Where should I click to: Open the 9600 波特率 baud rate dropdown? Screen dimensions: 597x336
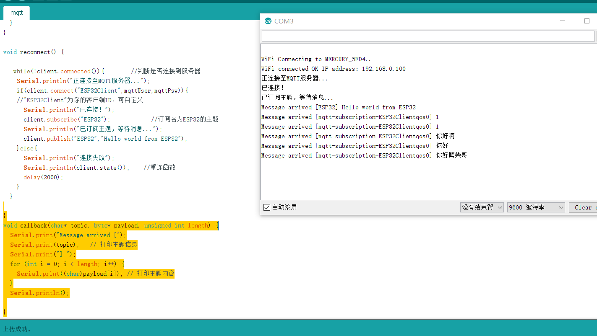[536, 207]
